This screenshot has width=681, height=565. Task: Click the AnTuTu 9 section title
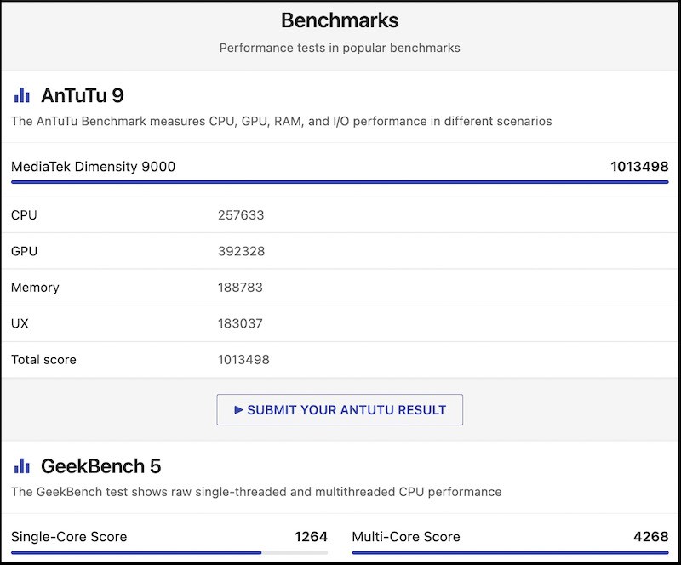tap(82, 95)
